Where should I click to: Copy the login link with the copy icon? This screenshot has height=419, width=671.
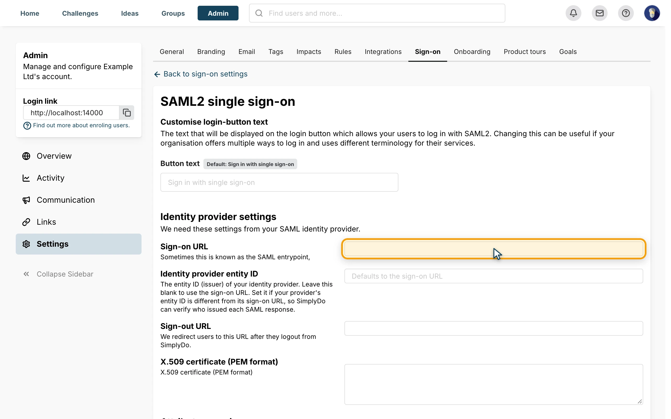(127, 113)
